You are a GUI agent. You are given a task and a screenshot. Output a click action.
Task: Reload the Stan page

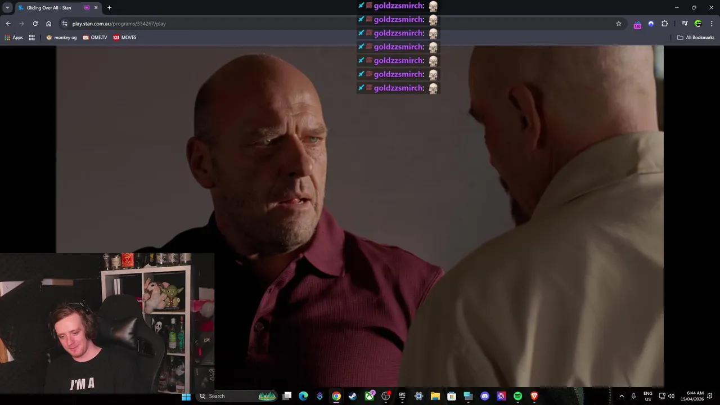click(35, 24)
